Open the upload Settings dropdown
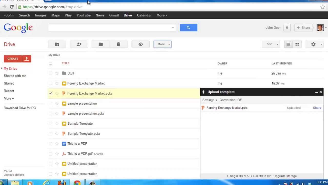Screen dimensions: 328x185 tap(210, 100)
